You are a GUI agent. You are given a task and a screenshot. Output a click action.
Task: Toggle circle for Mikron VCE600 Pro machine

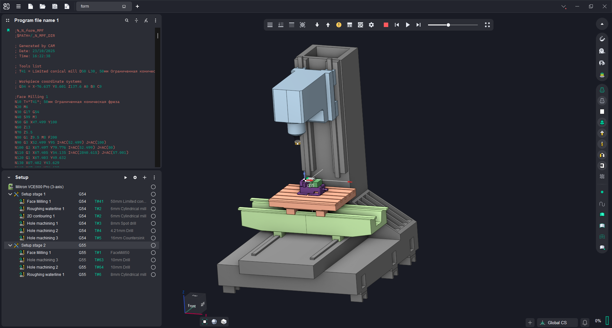(153, 187)
